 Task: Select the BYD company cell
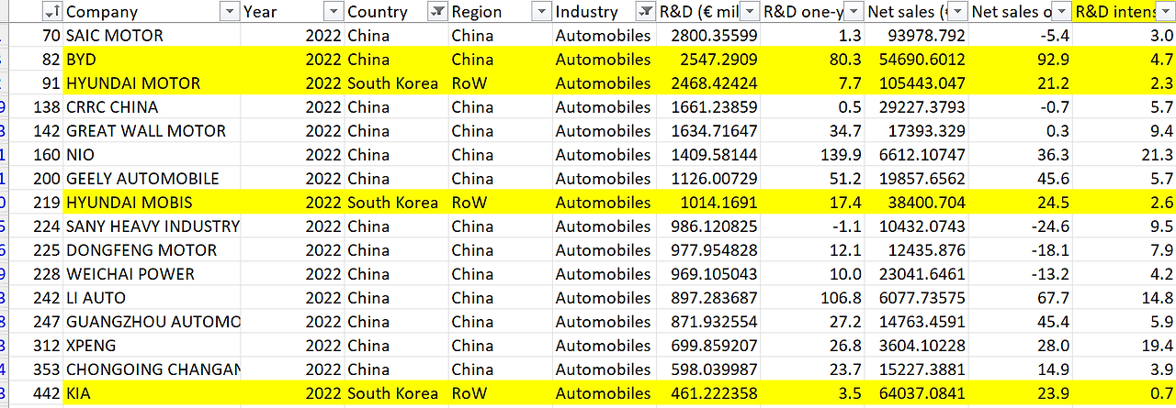[x=152, y=60]
